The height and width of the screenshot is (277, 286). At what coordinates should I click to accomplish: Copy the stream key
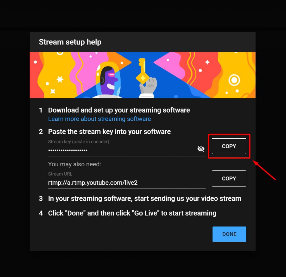point(229,146)
